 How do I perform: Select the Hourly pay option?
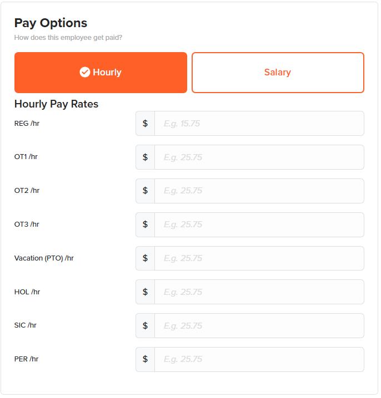coord(101,73)
